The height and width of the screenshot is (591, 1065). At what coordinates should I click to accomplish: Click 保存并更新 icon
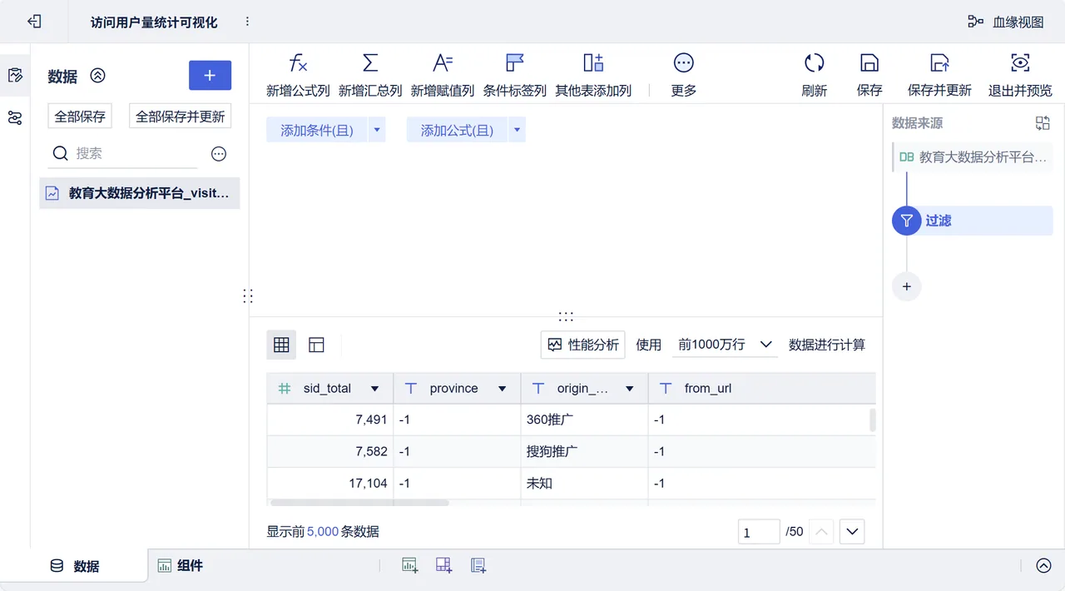pos(939,63)
